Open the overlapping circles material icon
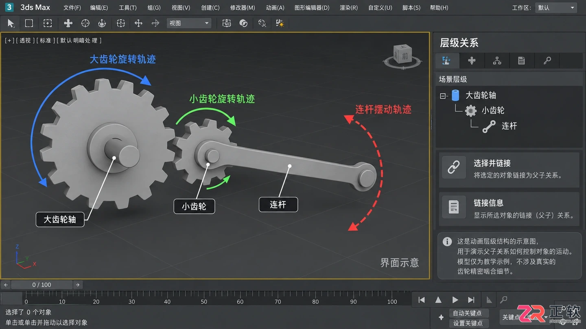Screen dimensions: 586x329 coord(243,23)
